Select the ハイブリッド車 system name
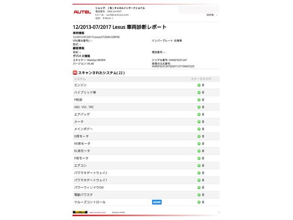Image resolution: width=293 pixels, height=220 pixels. pos(85,93)
